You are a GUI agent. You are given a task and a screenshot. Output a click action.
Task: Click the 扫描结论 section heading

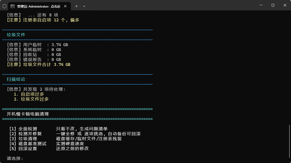[16, 79]
